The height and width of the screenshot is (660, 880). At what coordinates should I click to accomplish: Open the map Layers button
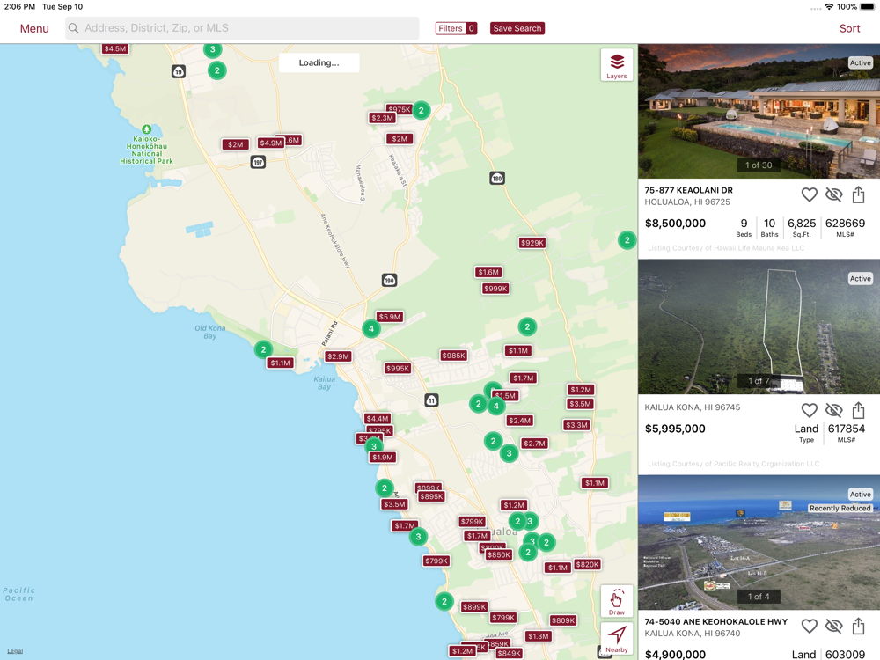(x=616, y=65)
